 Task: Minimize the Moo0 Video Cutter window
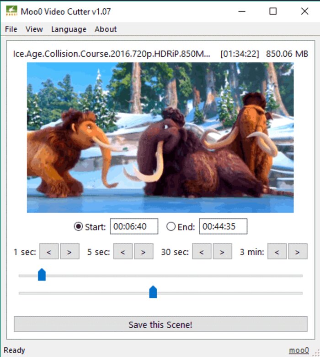(x=242, y=11)
